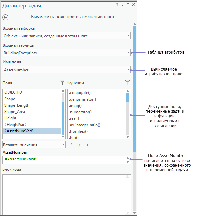Open the Входная таблица BuildingFootprints dropdown
The height and width of the screenshot is (216, 198).
(66, 53)
